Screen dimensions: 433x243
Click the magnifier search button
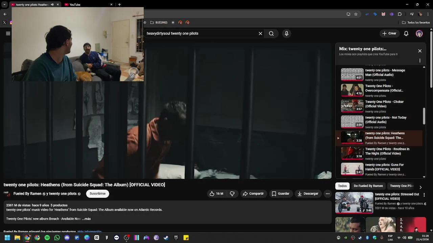coord(271,33)
